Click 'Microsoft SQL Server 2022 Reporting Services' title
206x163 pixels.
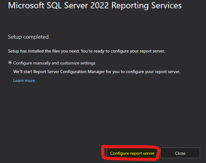95,5
